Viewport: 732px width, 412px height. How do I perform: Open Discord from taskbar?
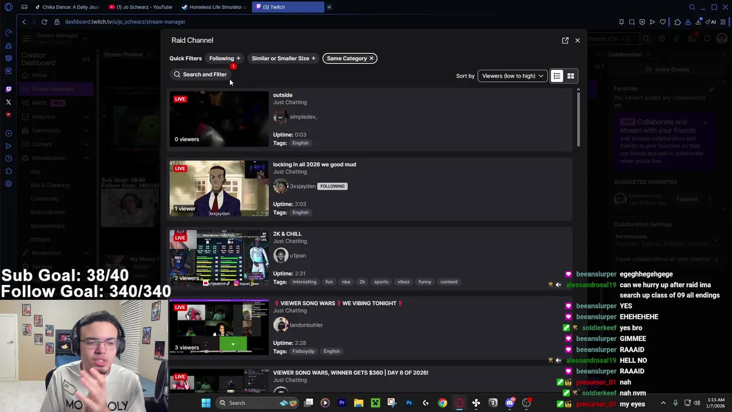pyautogui.click(x=510, y=403)
